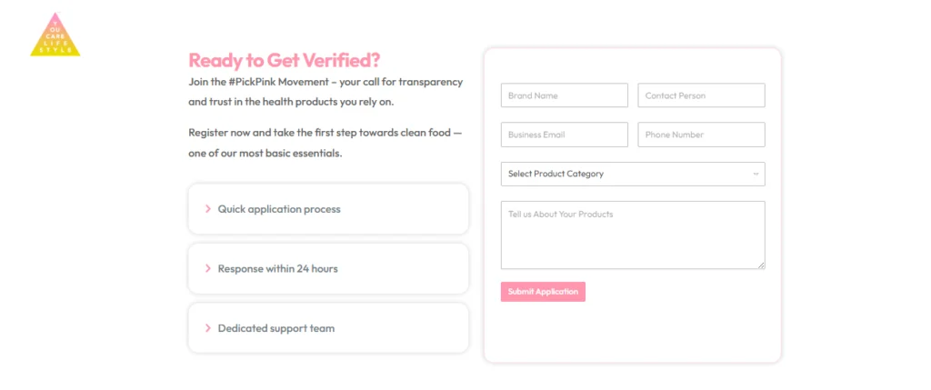This screenshot has width=931, height=390.
Task: Click the chevron beside Dedicated support team
Action: click(x=208, y=328)
